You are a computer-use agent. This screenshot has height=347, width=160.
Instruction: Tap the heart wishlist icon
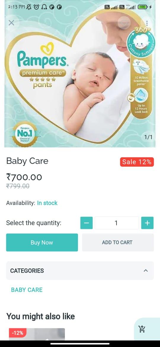pyautogui.click(x=124, y=23)
